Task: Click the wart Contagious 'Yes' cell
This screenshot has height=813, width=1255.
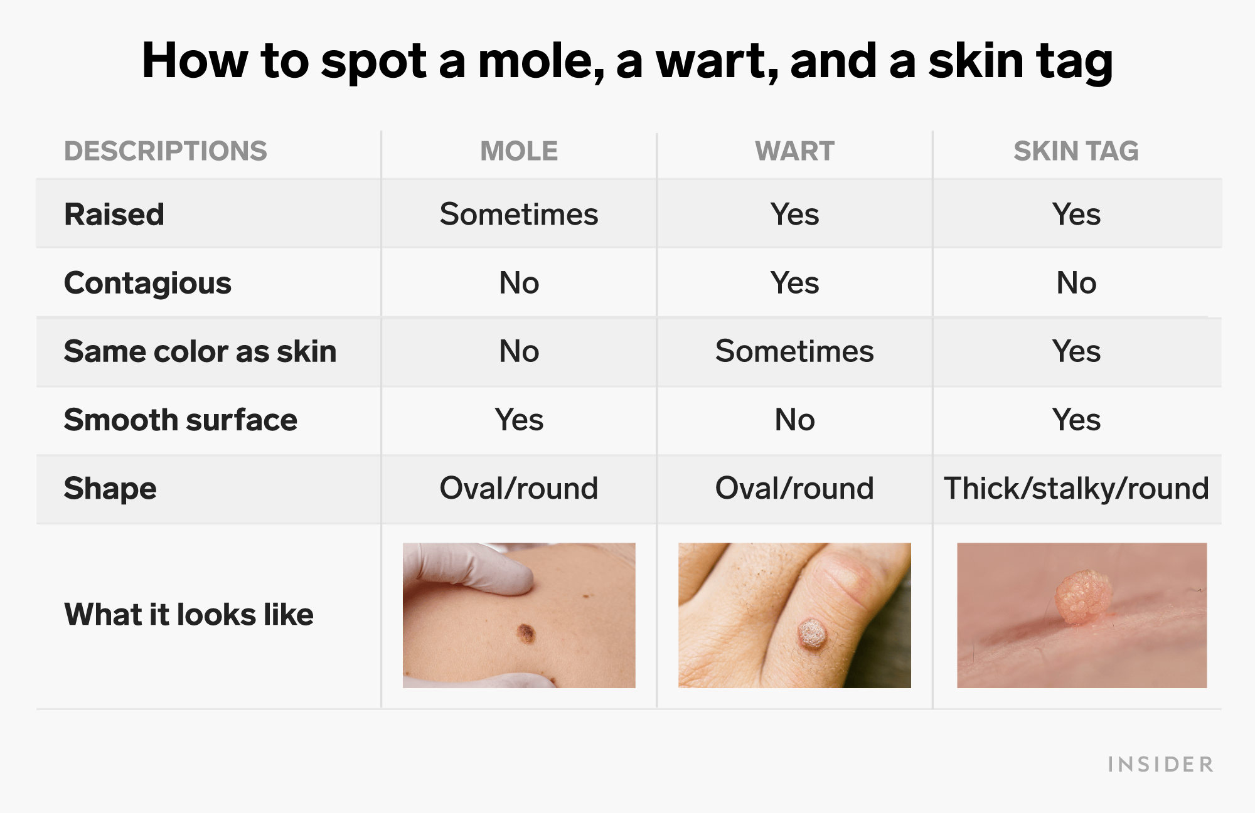Action: [794, 284]
